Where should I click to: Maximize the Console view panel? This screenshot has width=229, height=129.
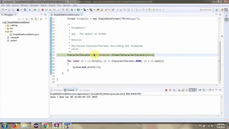coord(220,90)
